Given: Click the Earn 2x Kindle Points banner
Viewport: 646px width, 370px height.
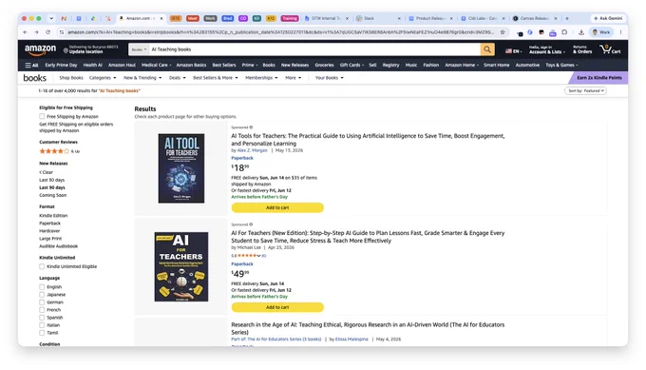Looking at the screenshot, I should click(599, 78).
